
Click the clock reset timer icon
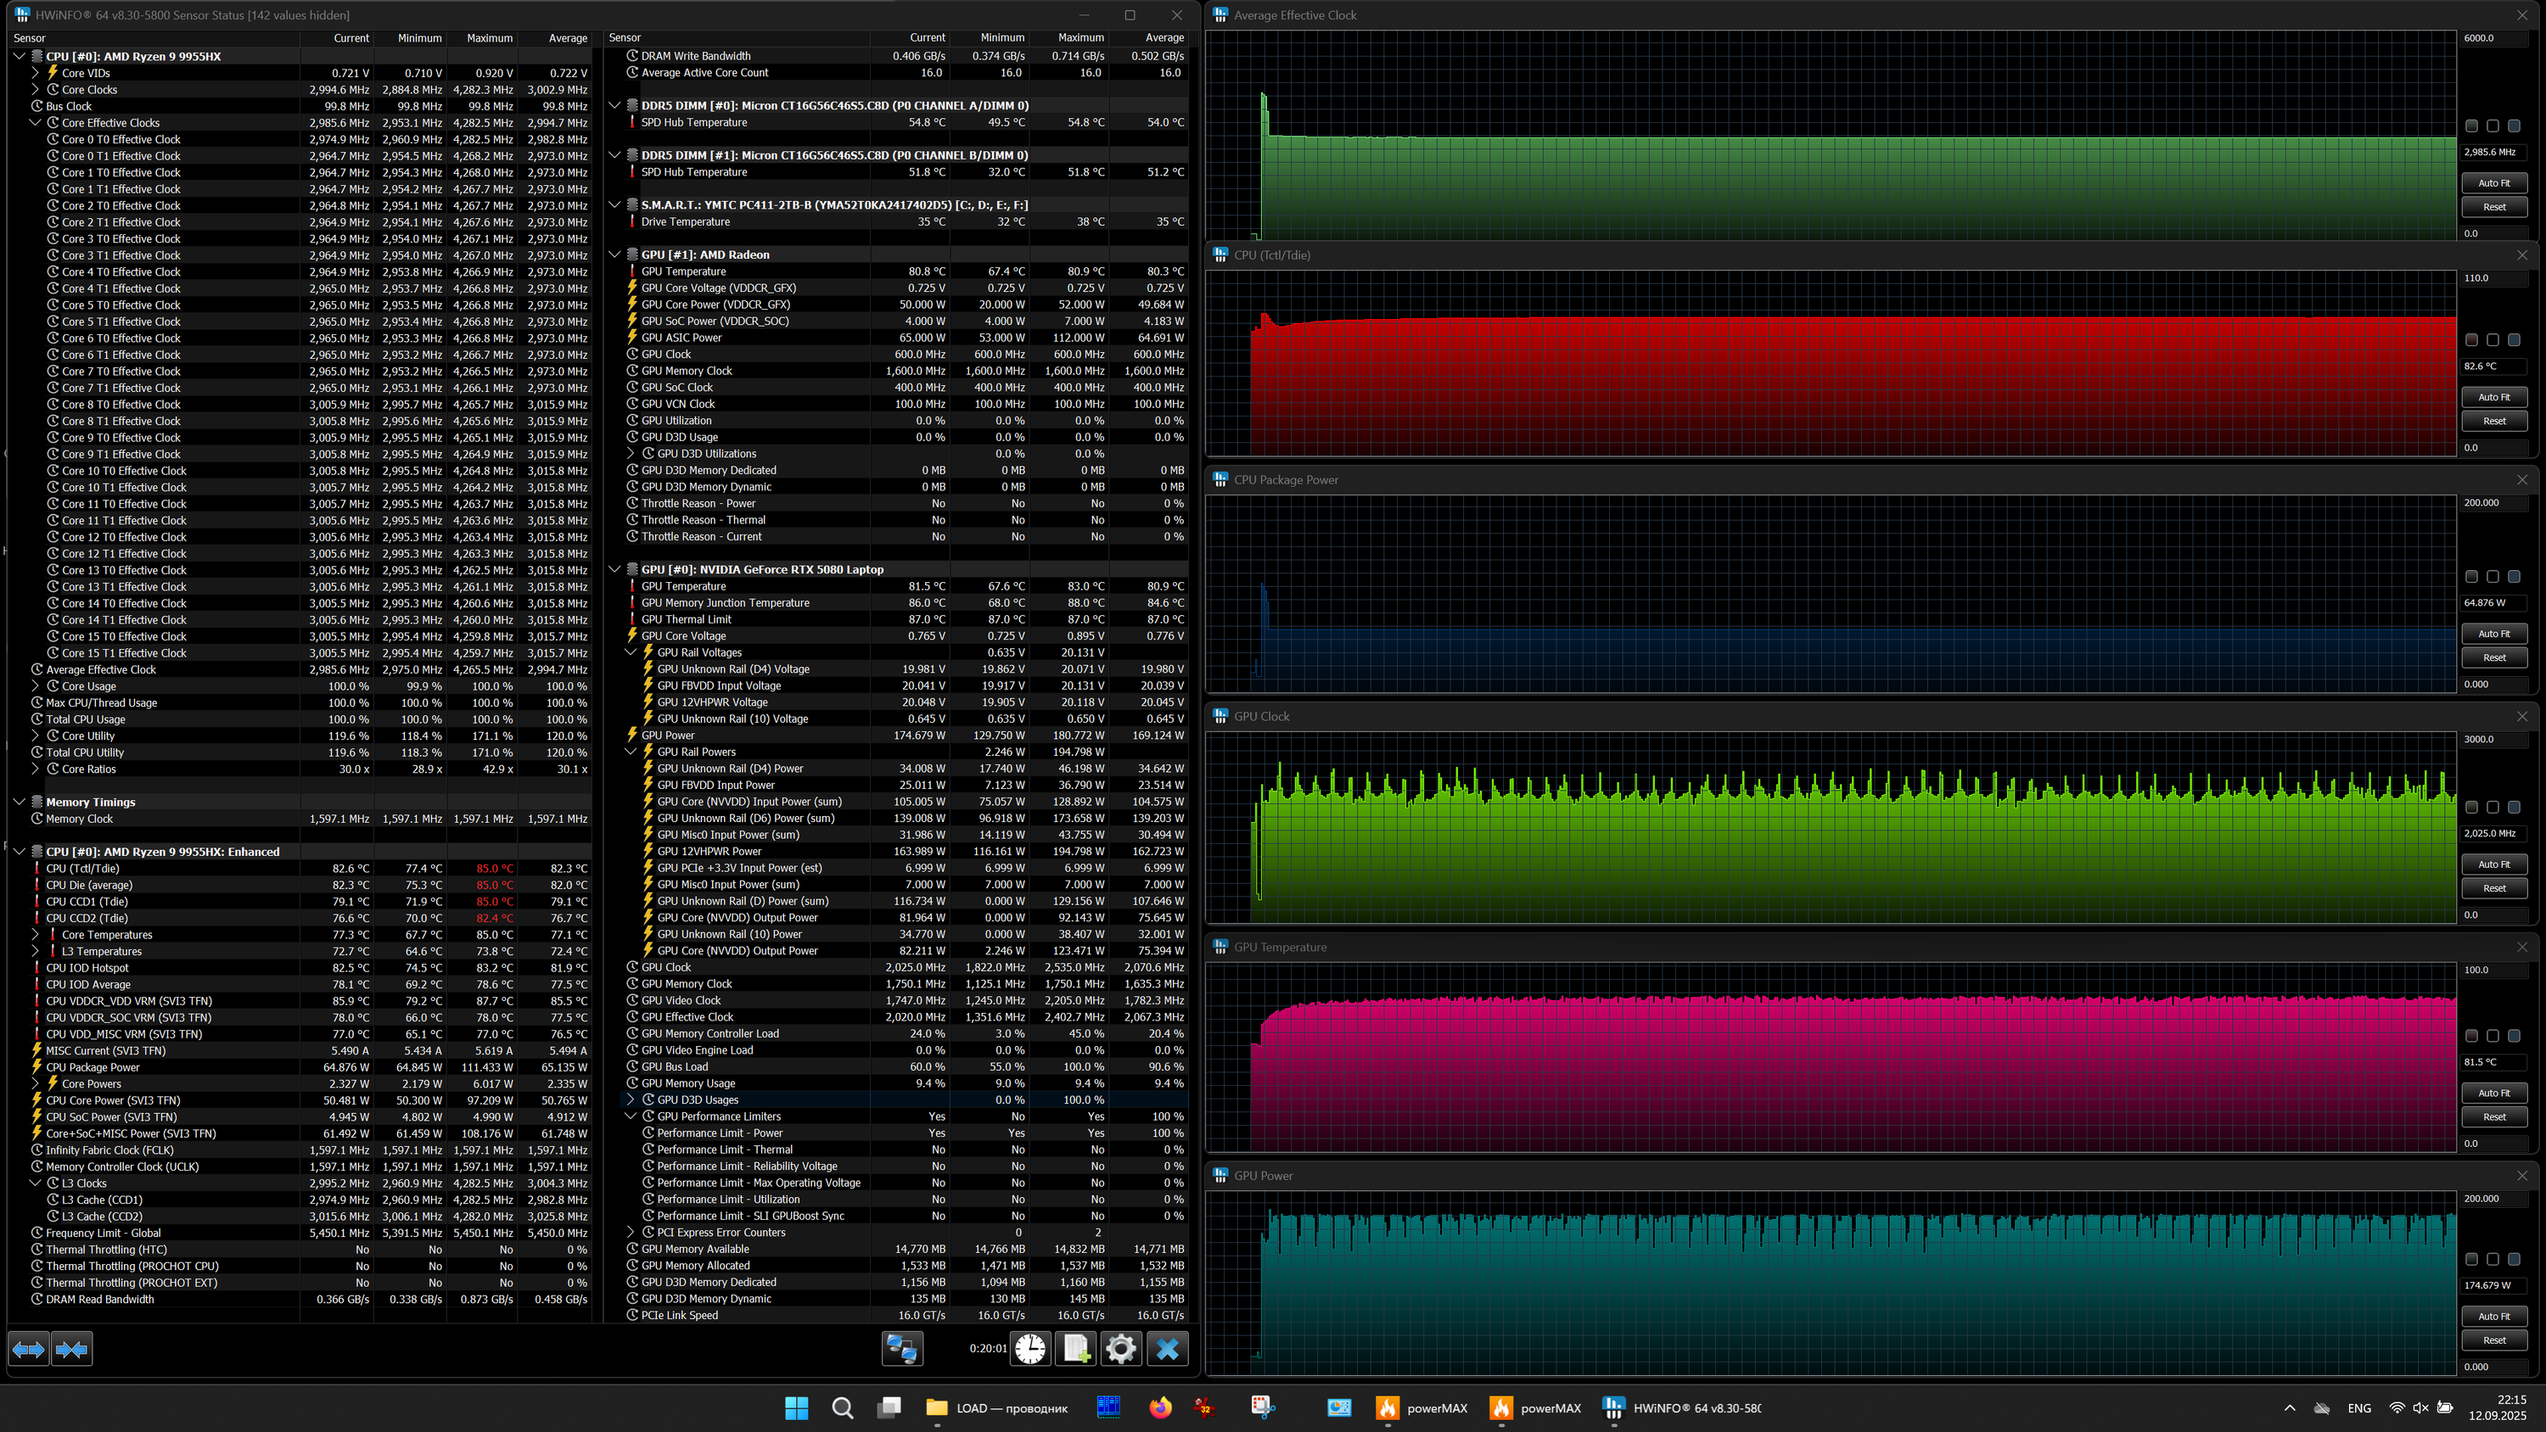1030,1349
